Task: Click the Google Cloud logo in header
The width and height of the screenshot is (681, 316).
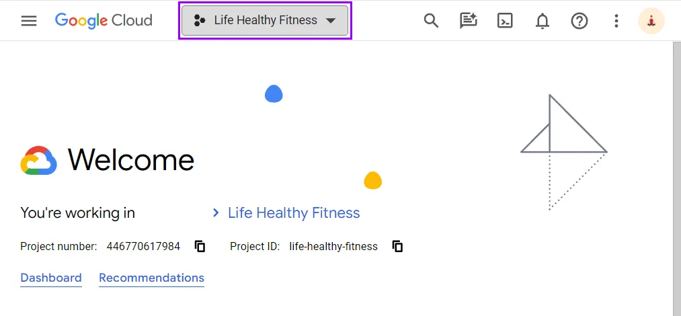Action: click(x=104, y=20)
